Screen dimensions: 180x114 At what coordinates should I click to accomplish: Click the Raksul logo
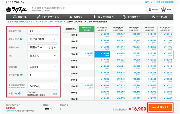tap(16, 10)
